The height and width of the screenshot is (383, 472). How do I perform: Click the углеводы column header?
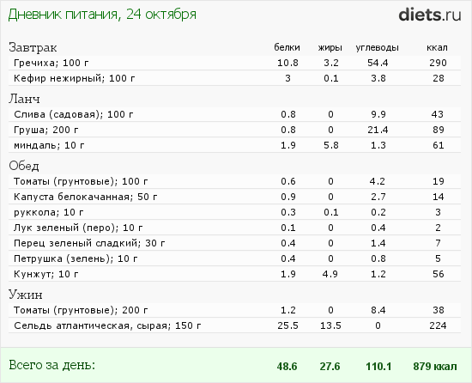(378, 48)
